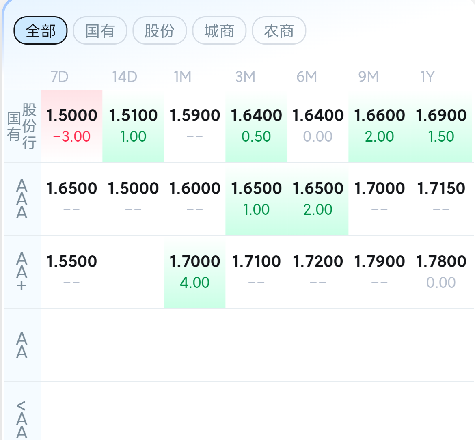Select the <AAA row label
This screenshot has height=440, width=475.
22,419
